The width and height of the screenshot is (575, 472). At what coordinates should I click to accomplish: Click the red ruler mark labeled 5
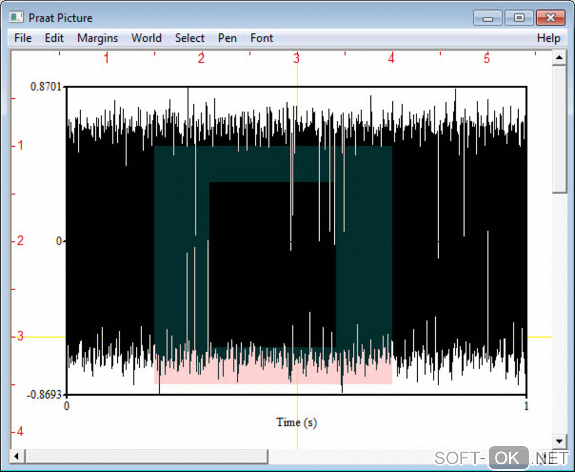coord(486,59)
